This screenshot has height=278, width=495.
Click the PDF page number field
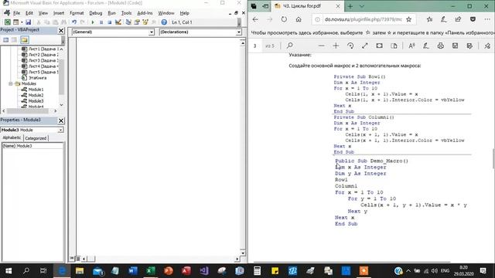click(x=255, y=46)
